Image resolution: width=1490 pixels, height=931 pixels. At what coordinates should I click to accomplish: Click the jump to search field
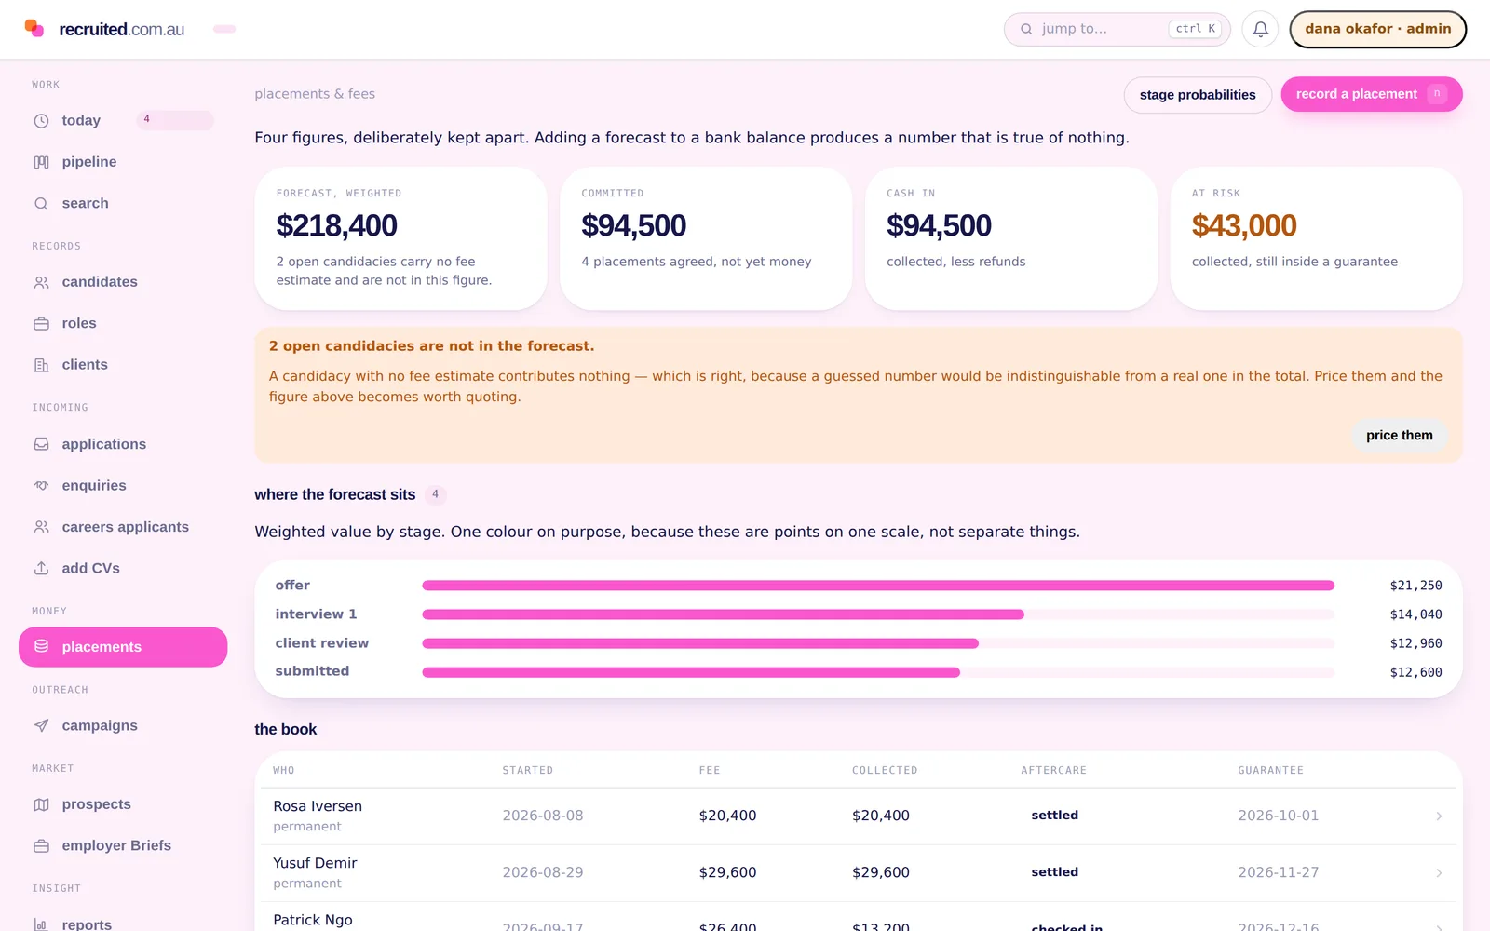pos(1117,29)
